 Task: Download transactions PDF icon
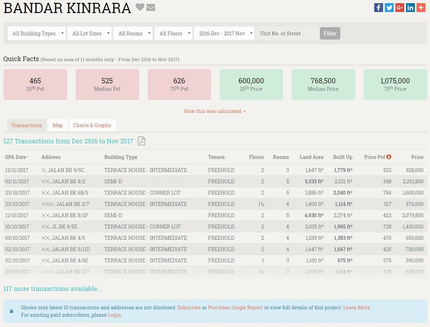point(141,141)
